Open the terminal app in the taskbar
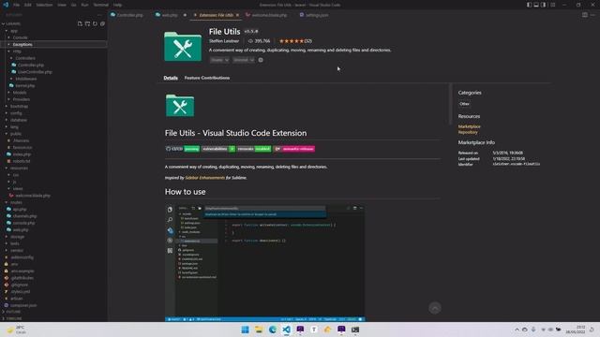Screen dimensions: 600x337 point(355,330)
